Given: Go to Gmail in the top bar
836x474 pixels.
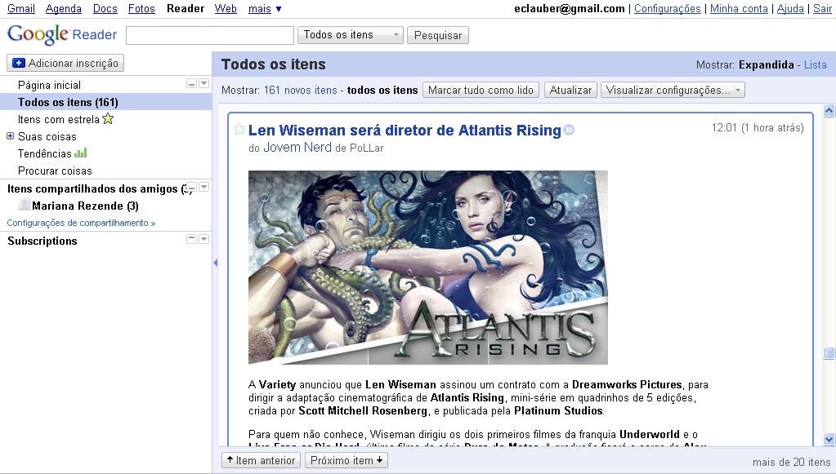Looking at the screenshot, I should pos(21,8).
